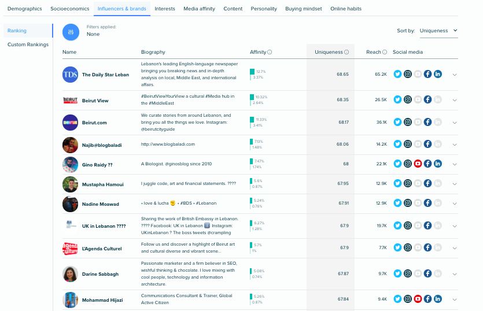Switch to the Socioeconomics tab
Screen dimensions: 483x311
(70, 9)
